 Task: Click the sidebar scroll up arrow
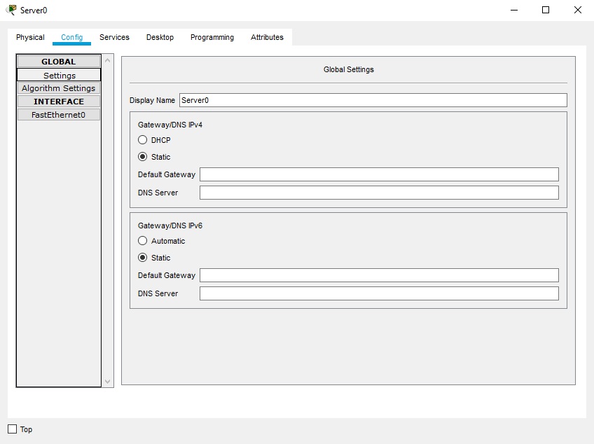(108, 60)
